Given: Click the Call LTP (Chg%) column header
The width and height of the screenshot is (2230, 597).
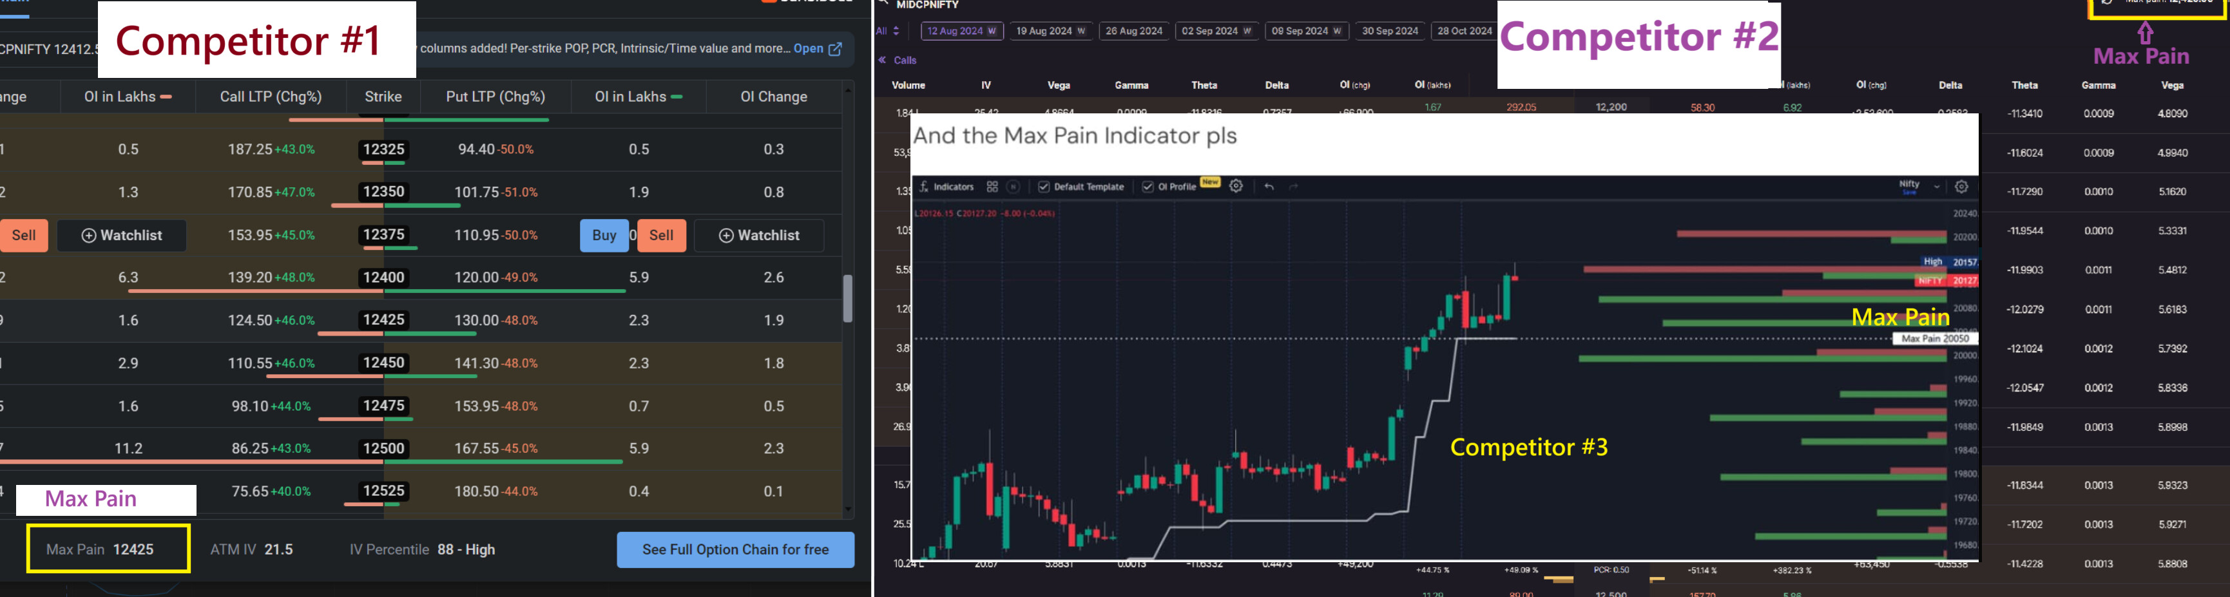Looking at the screenshot, I should point(270,97).
